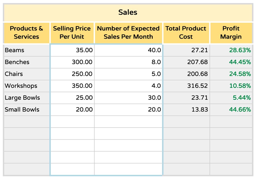Viewport: 256px width, 180px height.
Task: Click the Benches selling price 300.00 cell
Action: [72, 62]
